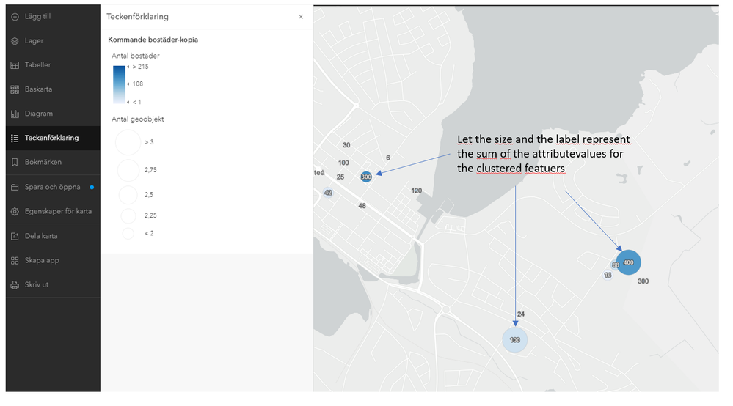Open the Diagram chart icon

click(x=15, y=114)
